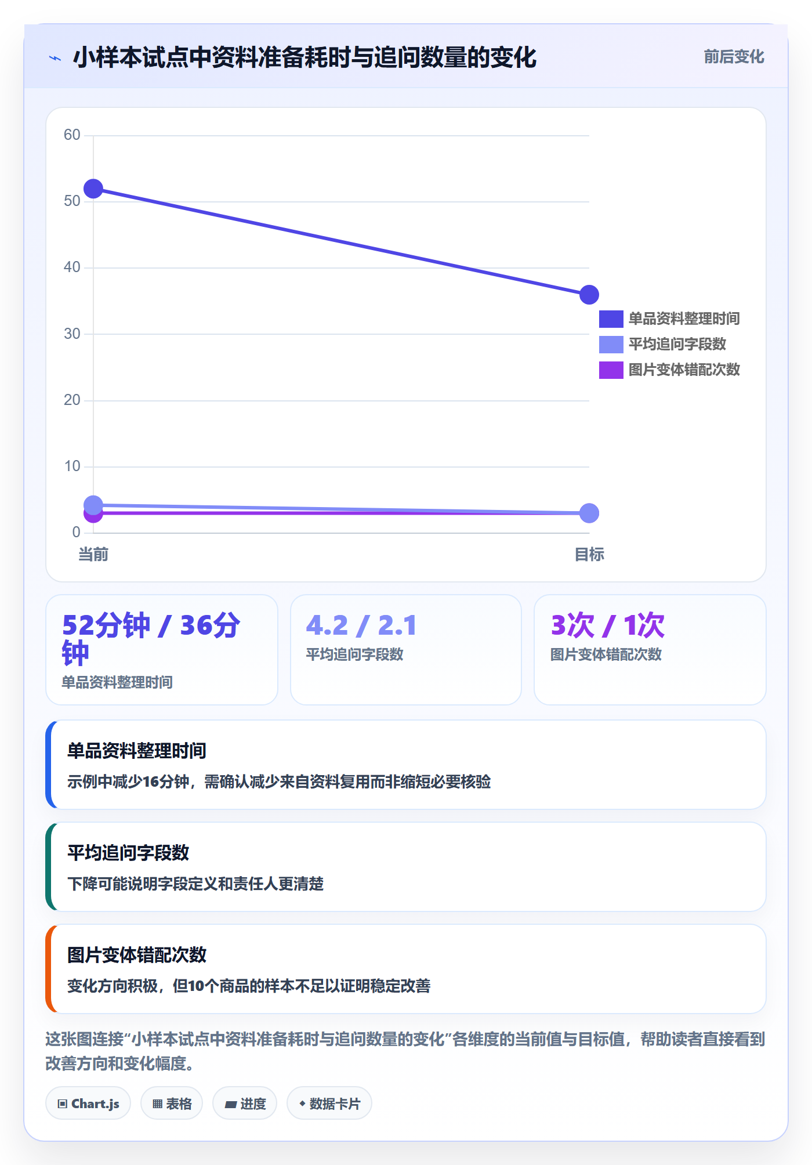This screenshot has width=812, height=1165.
Task: Click 图片变体错配次数 caption under 3次 / 1次
Action: [606, 654]
